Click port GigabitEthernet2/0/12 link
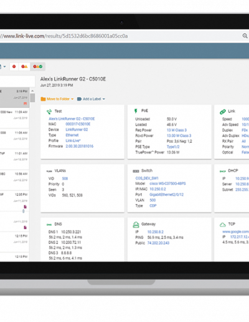Viewport: 249px width, 322px height. (166, 195)
